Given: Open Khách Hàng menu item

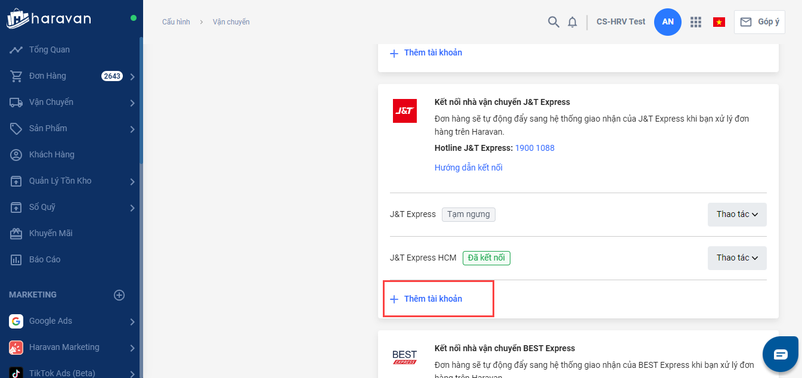Looking at the screenshot, I should pos(52,154).
